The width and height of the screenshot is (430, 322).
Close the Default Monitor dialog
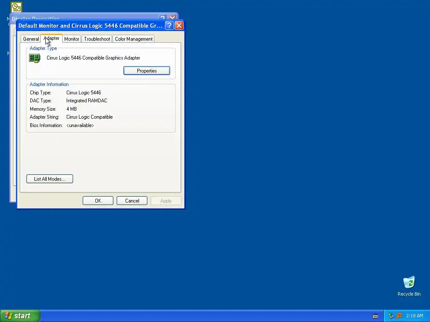(179, 26)
